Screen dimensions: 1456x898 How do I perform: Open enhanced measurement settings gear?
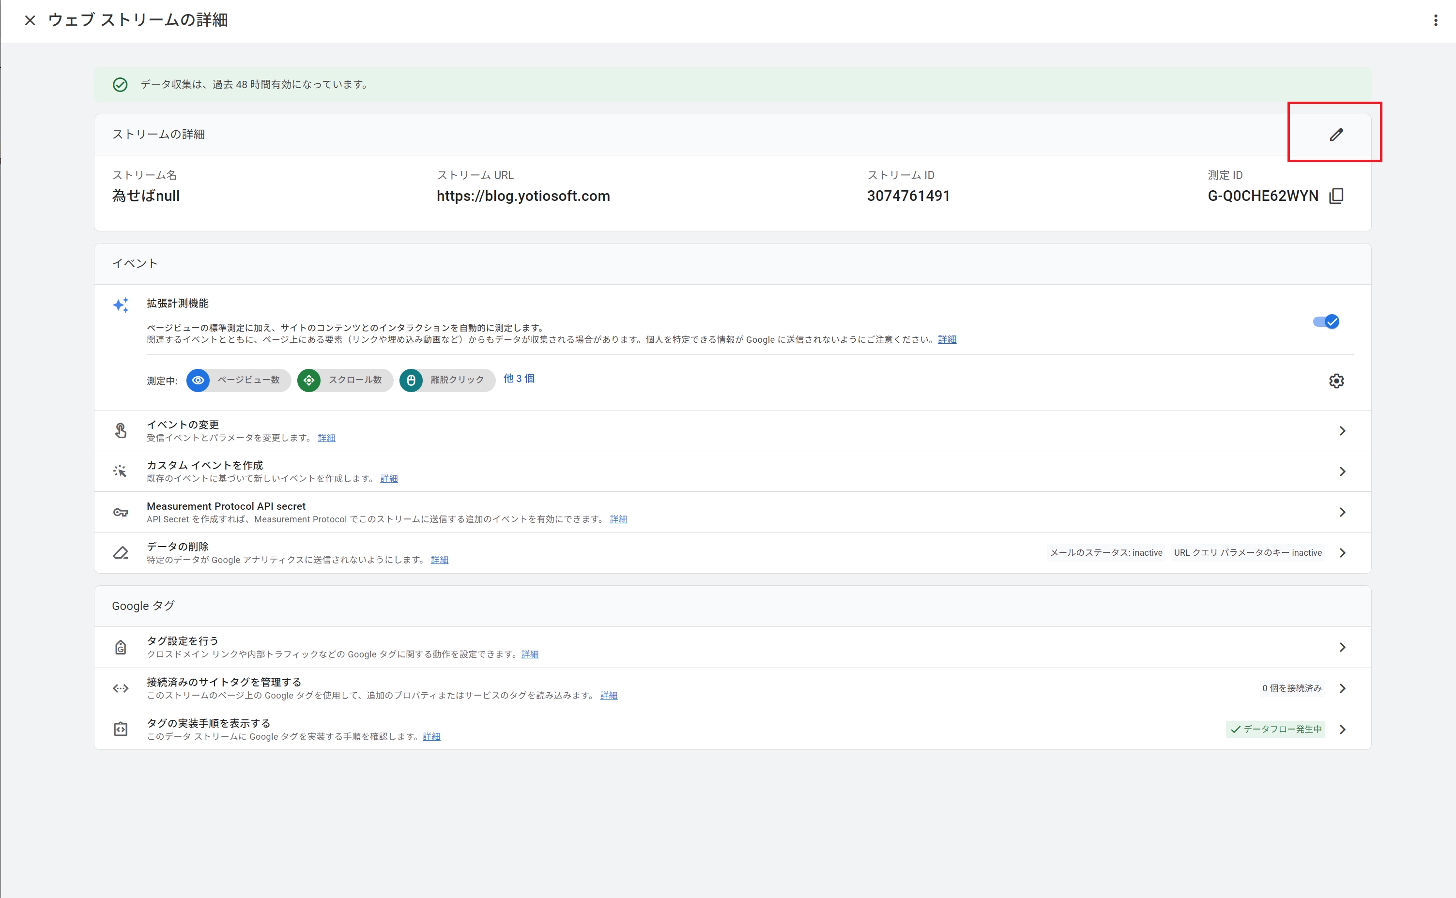[x=1336, y=381]
